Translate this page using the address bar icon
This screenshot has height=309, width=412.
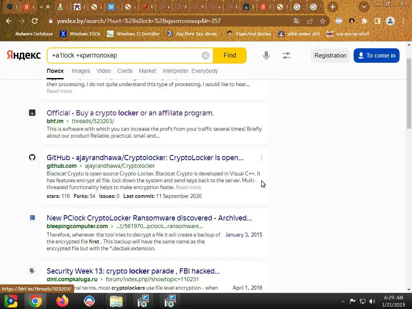297,21
